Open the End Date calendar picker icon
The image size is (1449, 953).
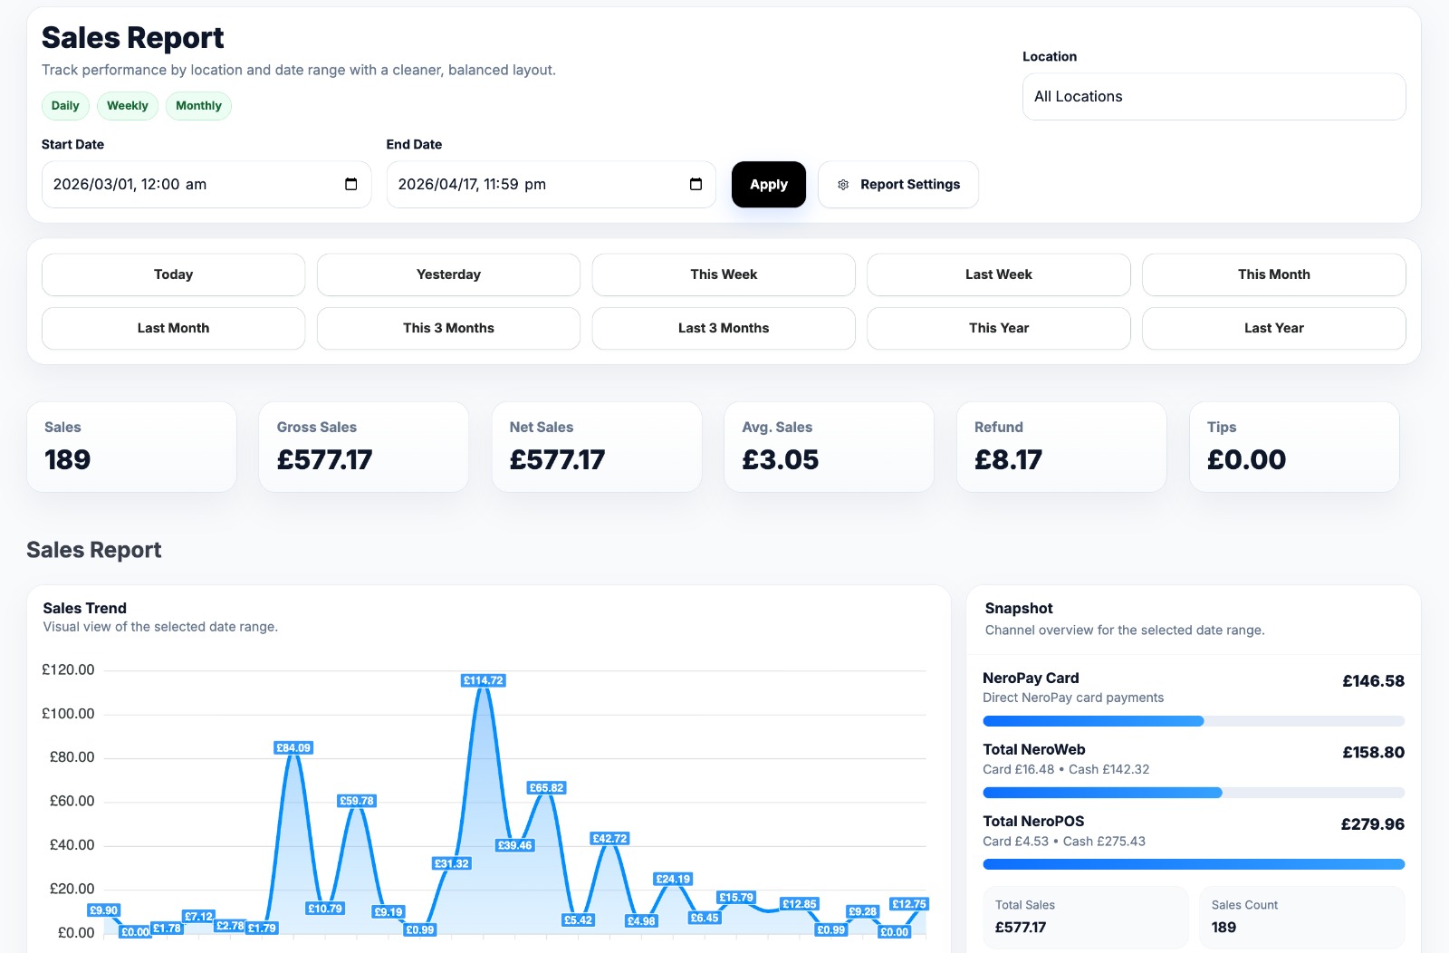click(x=696, y=185)
